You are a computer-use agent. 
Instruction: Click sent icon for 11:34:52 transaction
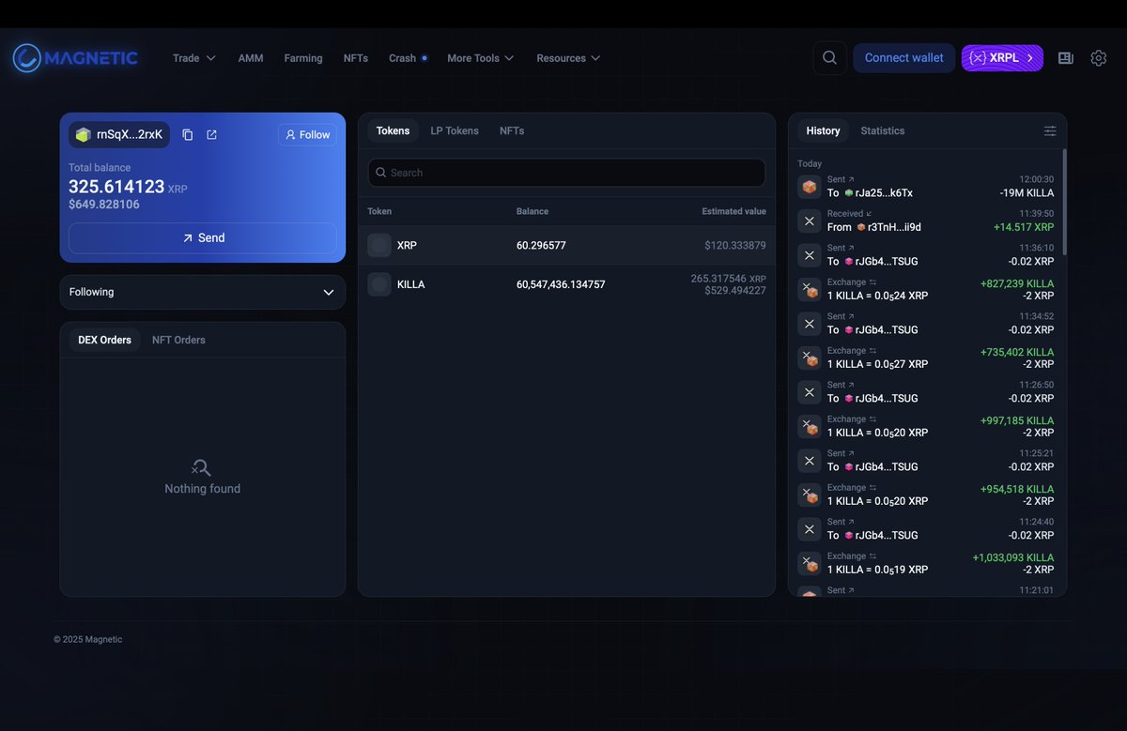tap(810, 324)
